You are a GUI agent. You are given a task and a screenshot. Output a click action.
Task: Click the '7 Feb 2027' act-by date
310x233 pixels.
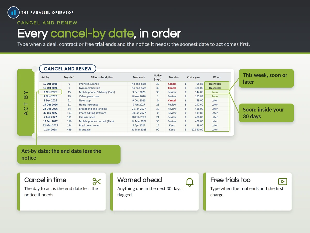(x=50, y=117)
